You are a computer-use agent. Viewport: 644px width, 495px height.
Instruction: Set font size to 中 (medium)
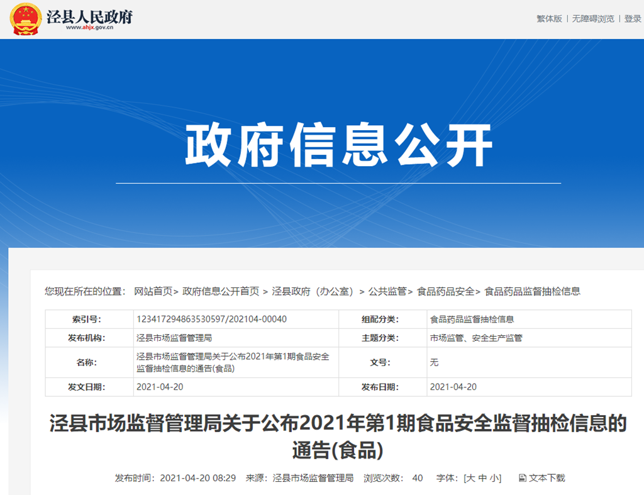point(482,478)
